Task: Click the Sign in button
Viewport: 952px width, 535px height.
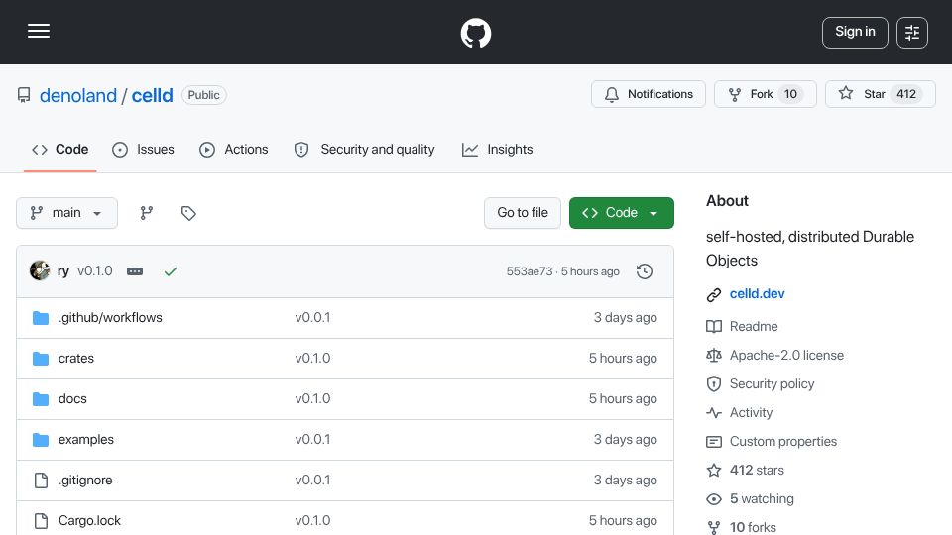Action: [855, 32]
